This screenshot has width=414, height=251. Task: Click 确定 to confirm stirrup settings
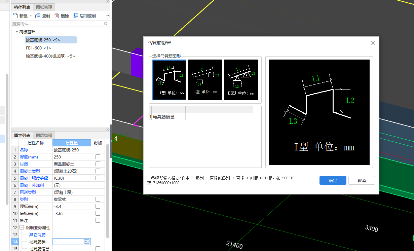pos(333,180)
